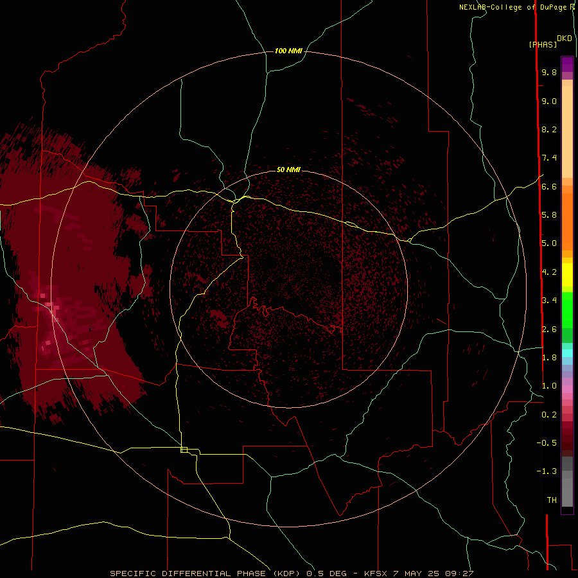
Task: Pick the cyan segment of the color scale
Action: point(567,353)
